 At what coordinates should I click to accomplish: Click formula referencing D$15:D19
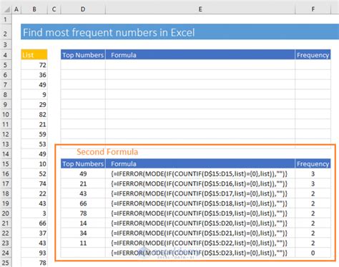(200, 213)
